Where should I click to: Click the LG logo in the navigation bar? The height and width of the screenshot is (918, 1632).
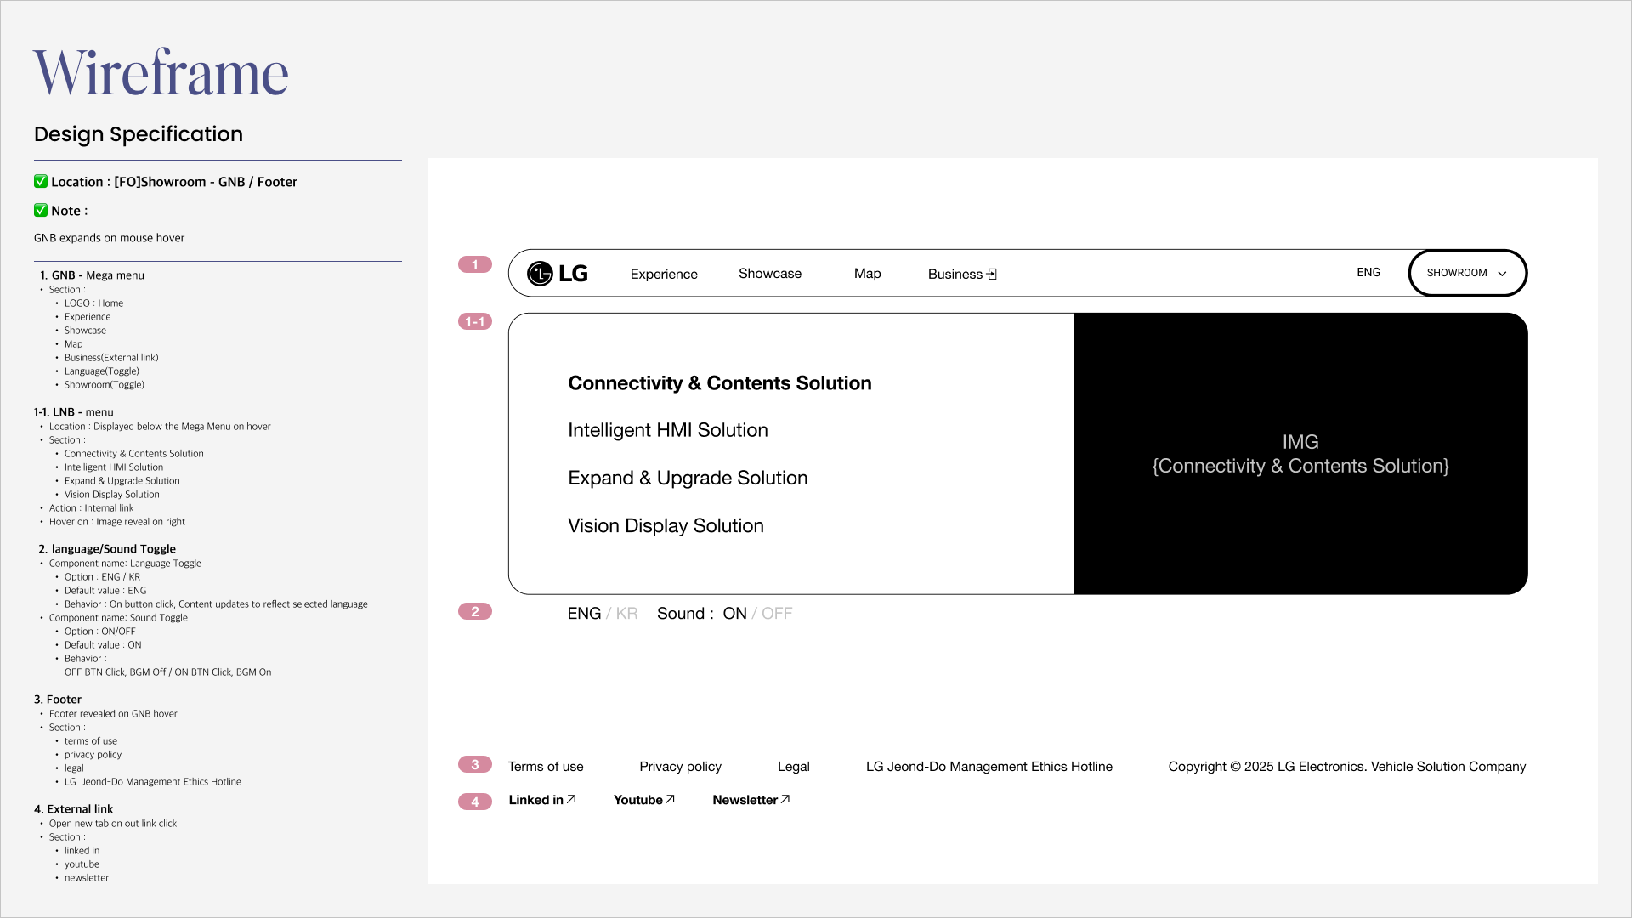tap(557, 274)
